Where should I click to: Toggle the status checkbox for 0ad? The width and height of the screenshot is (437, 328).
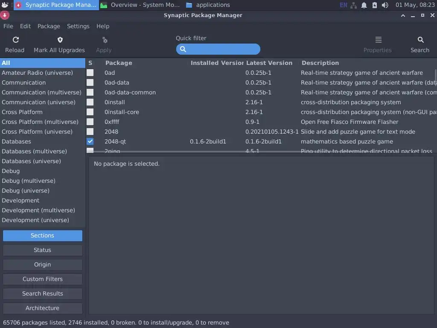90,73
